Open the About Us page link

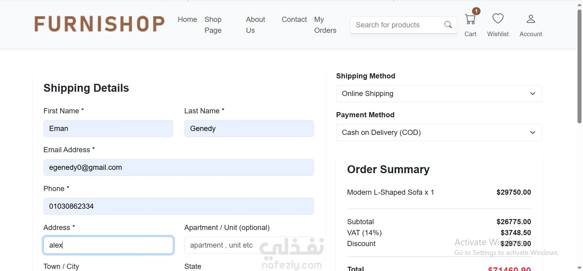(255, 25)
